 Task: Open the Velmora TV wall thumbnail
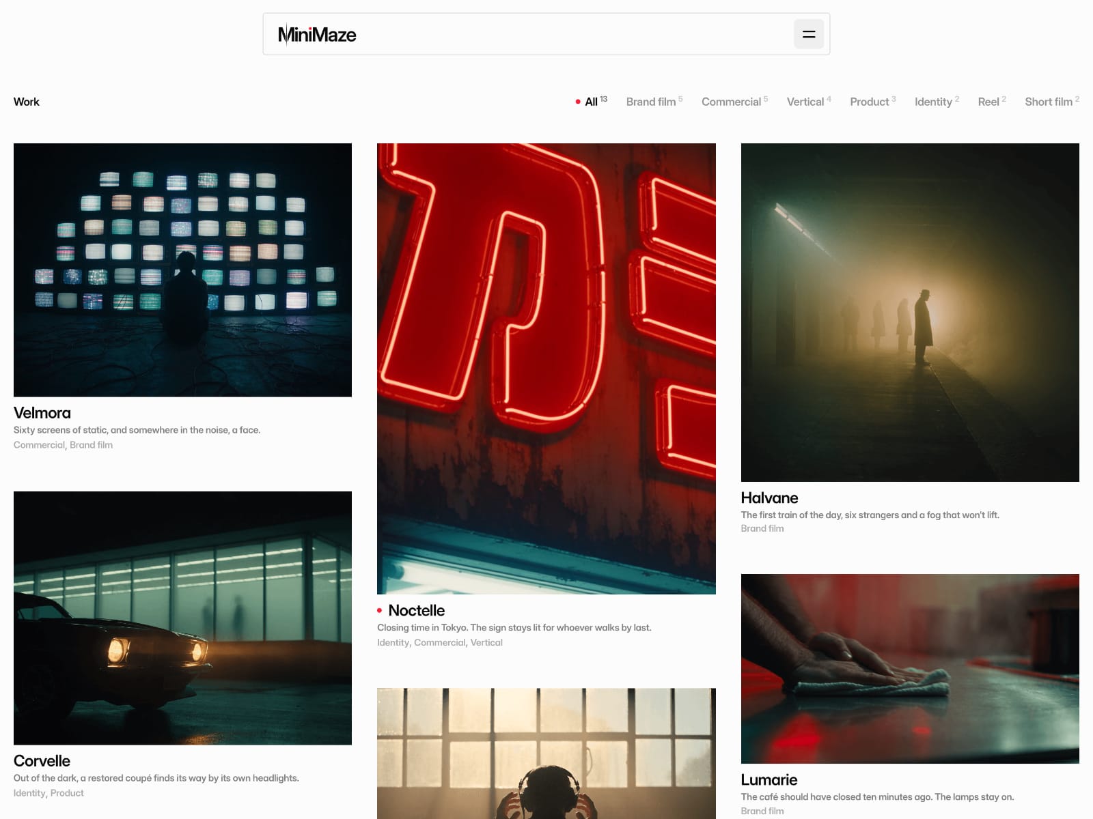coord(182,270)
